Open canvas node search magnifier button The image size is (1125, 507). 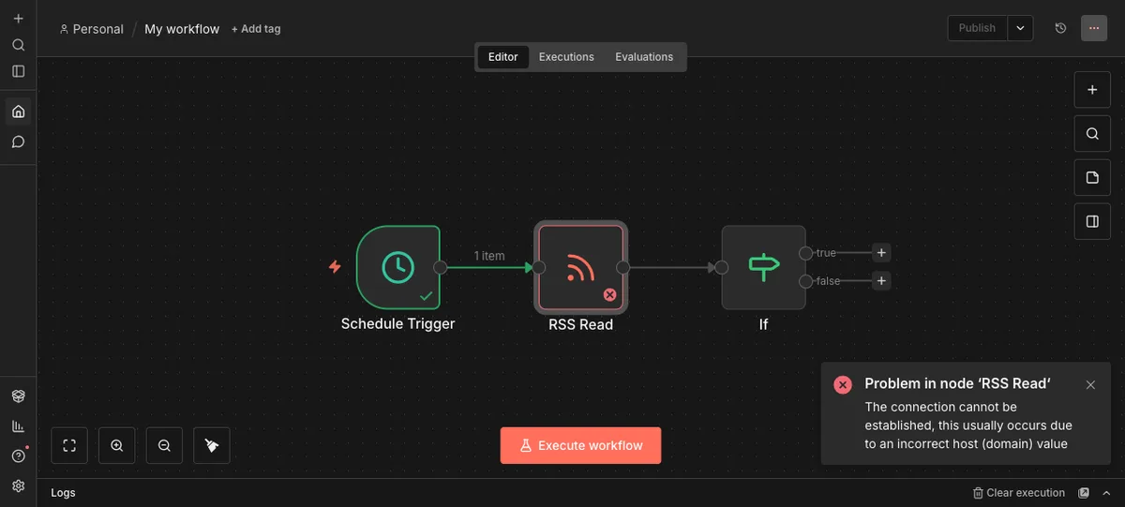[x=1092, y=134]
